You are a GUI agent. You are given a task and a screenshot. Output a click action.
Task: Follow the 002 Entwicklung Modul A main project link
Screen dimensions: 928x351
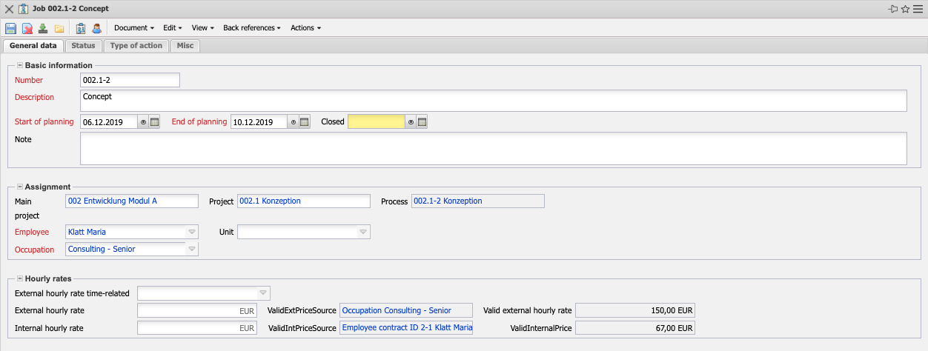click(x=112, y=201)
